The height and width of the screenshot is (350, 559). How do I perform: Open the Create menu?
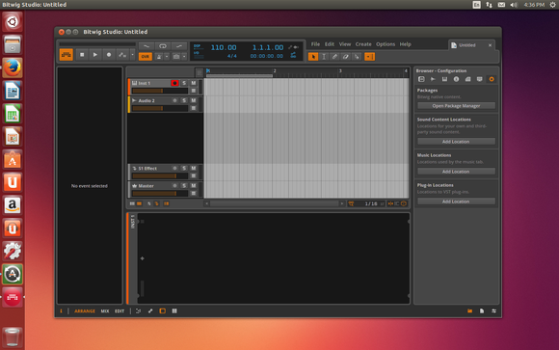point(363,44)
